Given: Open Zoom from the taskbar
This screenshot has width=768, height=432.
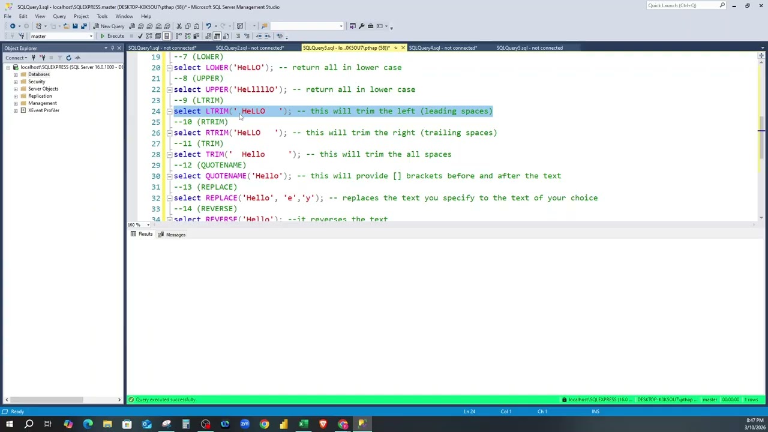Looking at the screenshot, I should [x=245, y=425].
